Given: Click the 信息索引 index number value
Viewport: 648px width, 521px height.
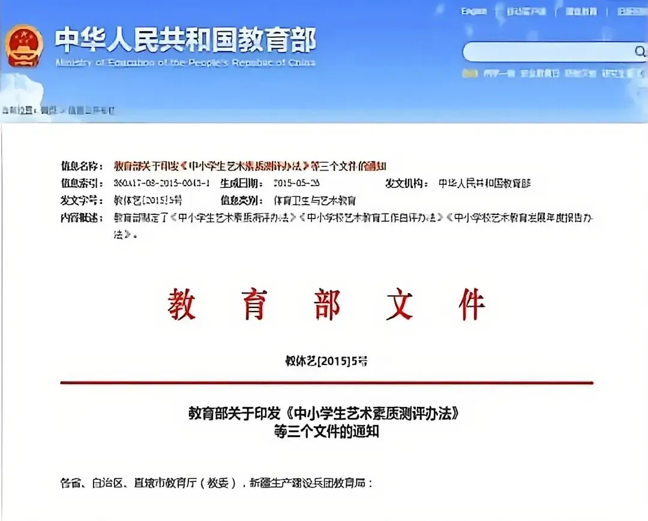Looking at the screenshot, I should pyautogui.click(x=161, y=182).
